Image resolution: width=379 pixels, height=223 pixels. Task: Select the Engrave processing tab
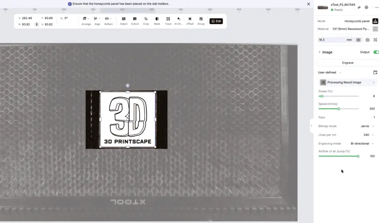[348, 63]
